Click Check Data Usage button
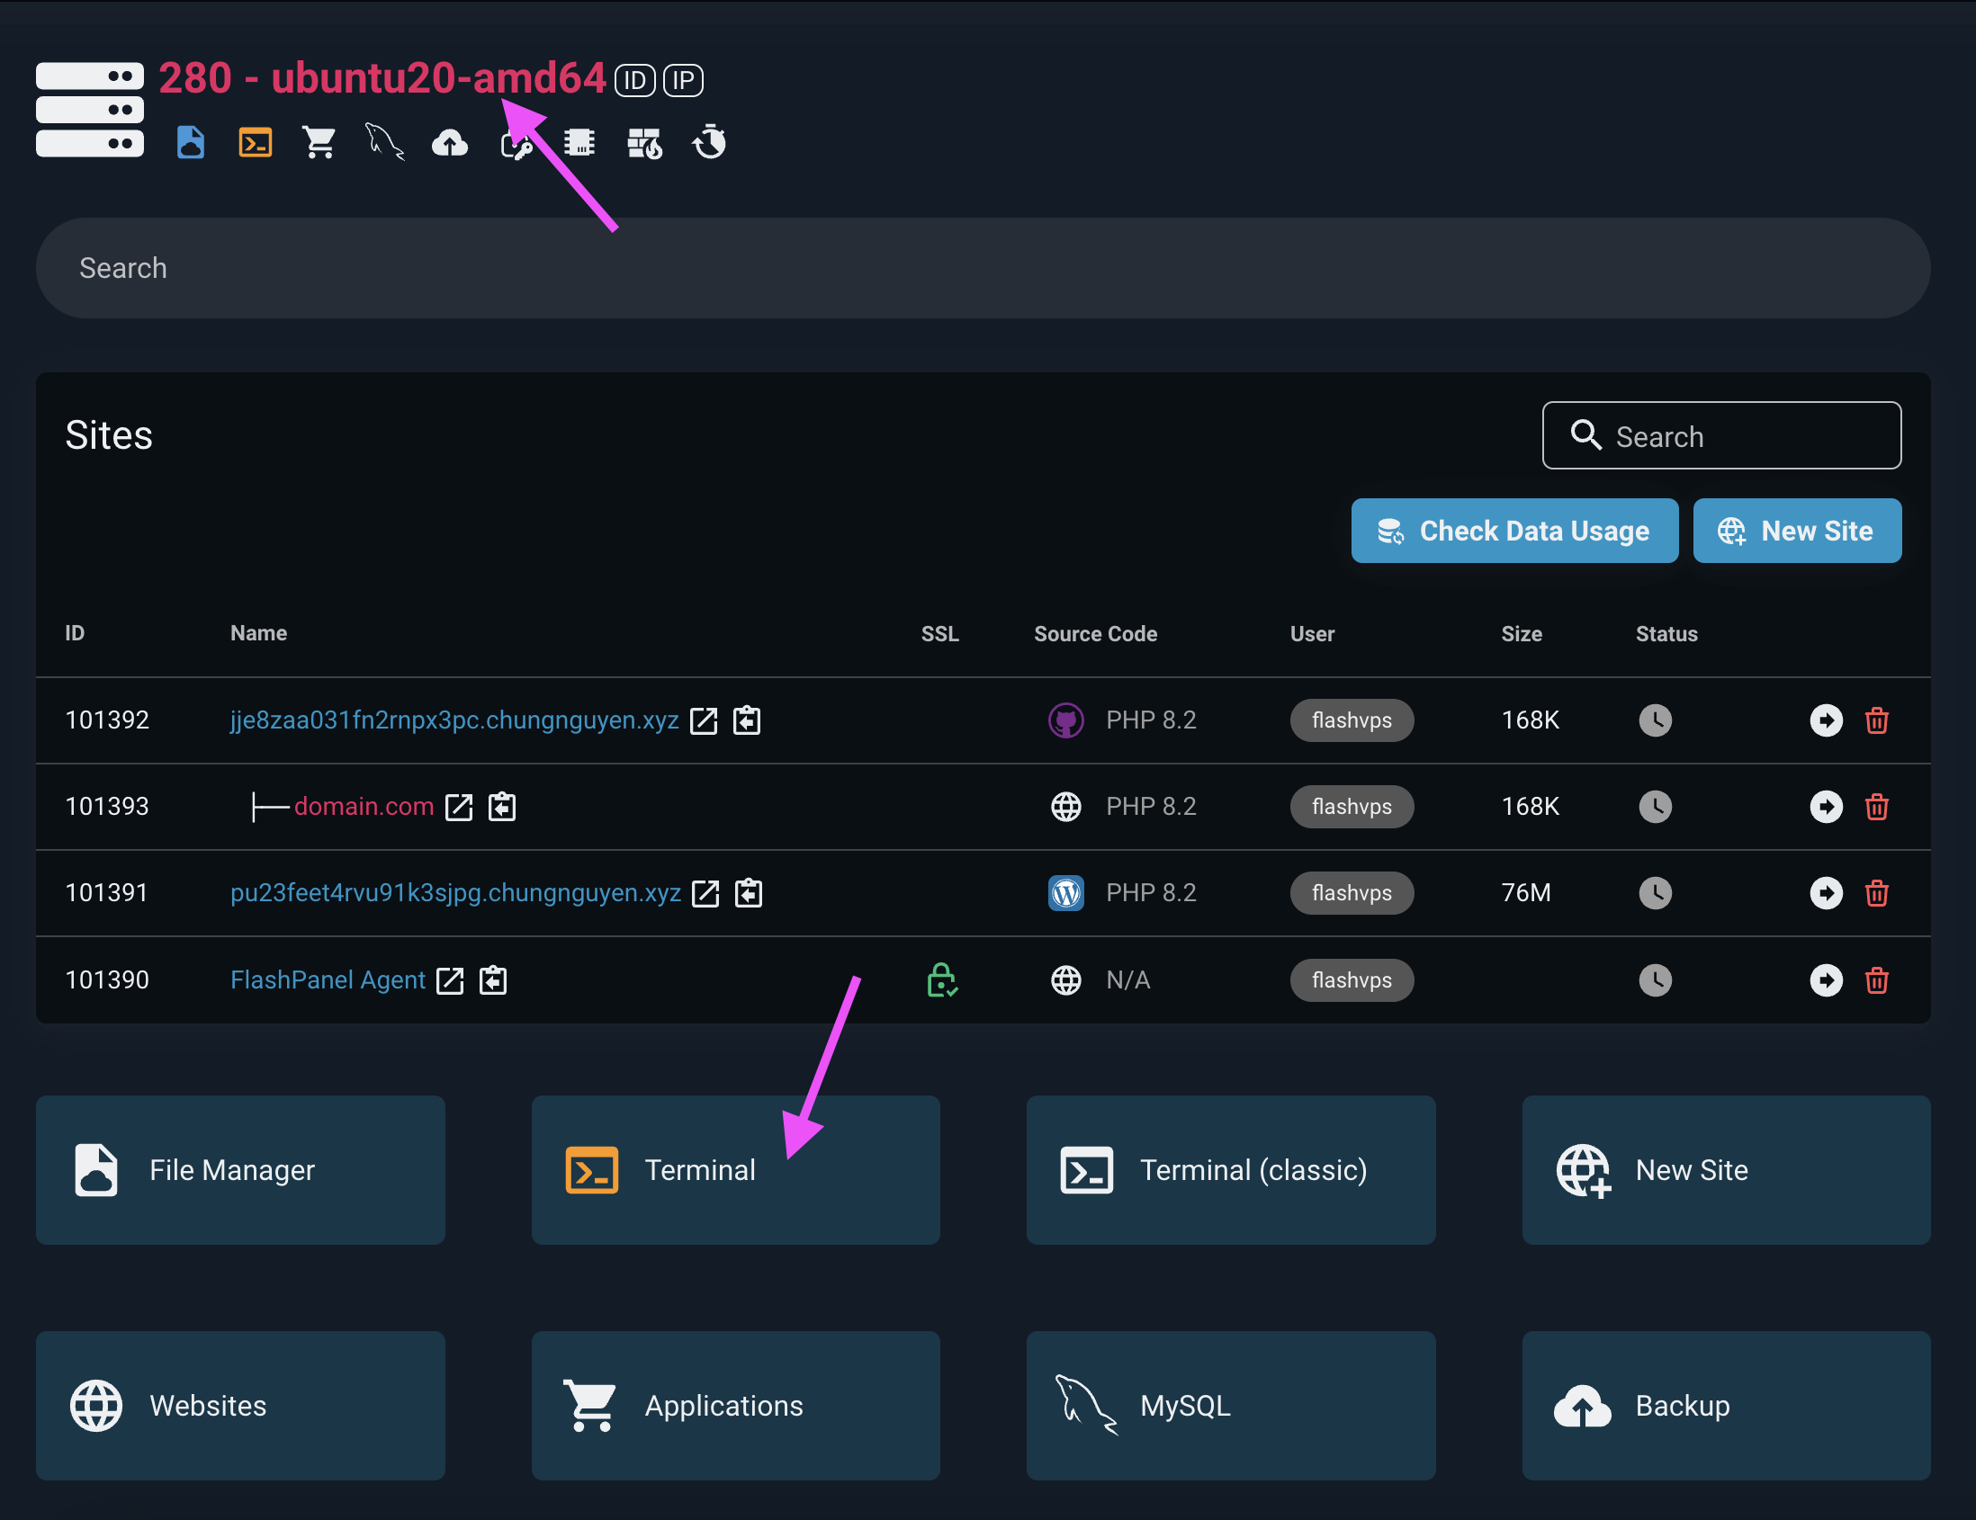Viewport: 1976px width, 1520px height. tap(1513, 531)
